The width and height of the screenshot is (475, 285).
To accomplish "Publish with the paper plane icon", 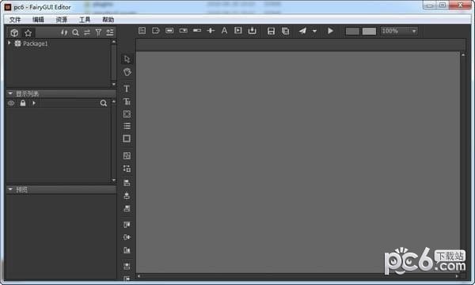I will click(x=302, y=31).
